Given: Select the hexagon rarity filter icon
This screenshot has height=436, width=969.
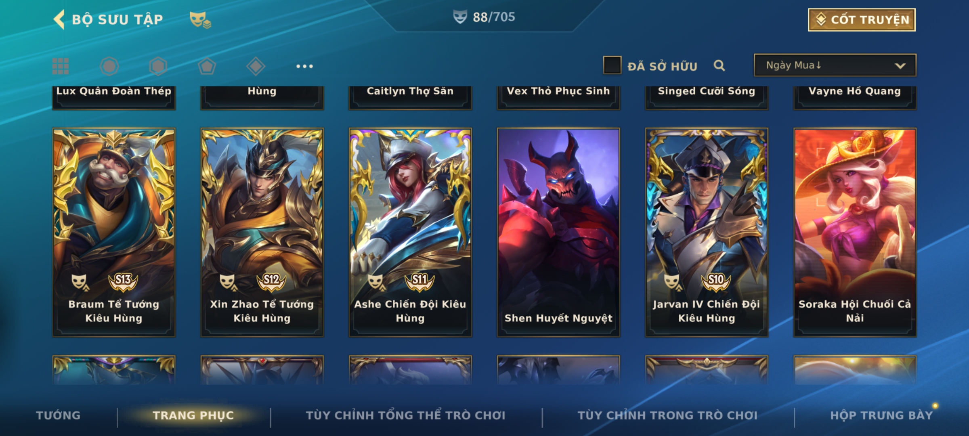Looking at the screenshot, I should tap(158, 66).
